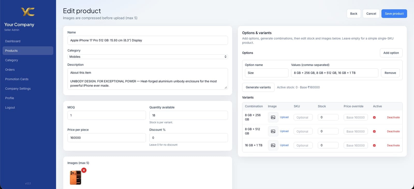Click Upload link for 16 GB + 1 TB variant
The width and height of the screenshot is (414, 189).
284,145
